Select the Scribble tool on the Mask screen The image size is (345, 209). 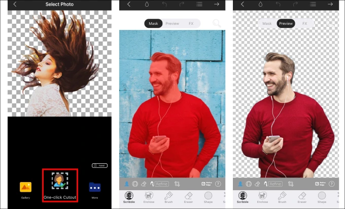[x=129, y=197]
